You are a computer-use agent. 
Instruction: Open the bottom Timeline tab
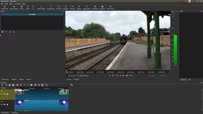(x=15, y=112)
